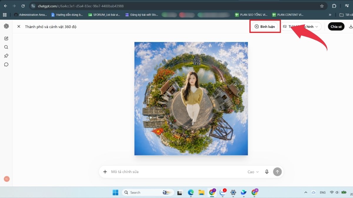Click the plus attach icon in prompt box
The height and width of the screenshot is (198, 353).
pos(105,172)
